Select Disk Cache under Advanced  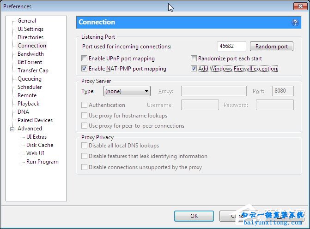click(40, 145)
